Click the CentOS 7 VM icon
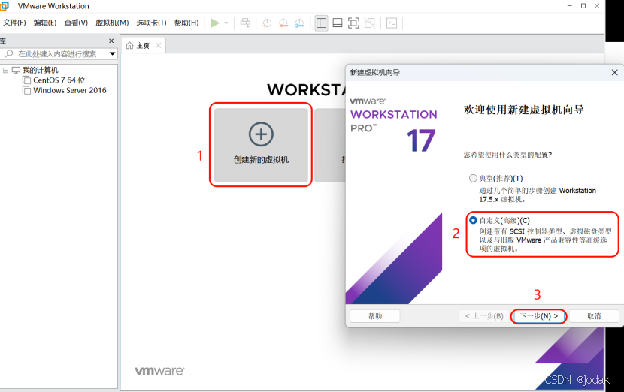 (x=26, y=80)
